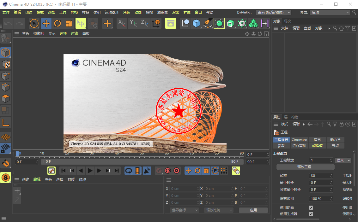
Task: Toggle Autokeying red circle button
Action: pos(168,171)
